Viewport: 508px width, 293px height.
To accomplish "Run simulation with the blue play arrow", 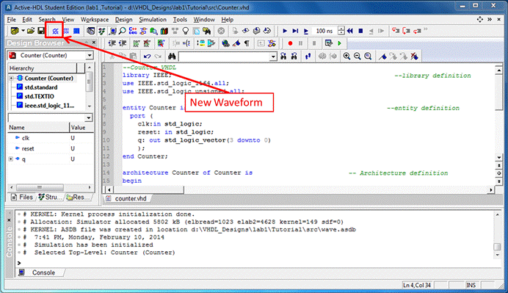I will (285, 31).
